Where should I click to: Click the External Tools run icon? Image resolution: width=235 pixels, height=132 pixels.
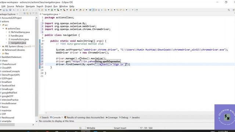tap(64, 10)
